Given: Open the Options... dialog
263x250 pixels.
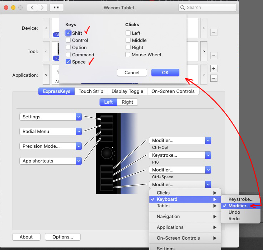Looking at the screenshot, I should pyautogui.click(x=63, y=237).
